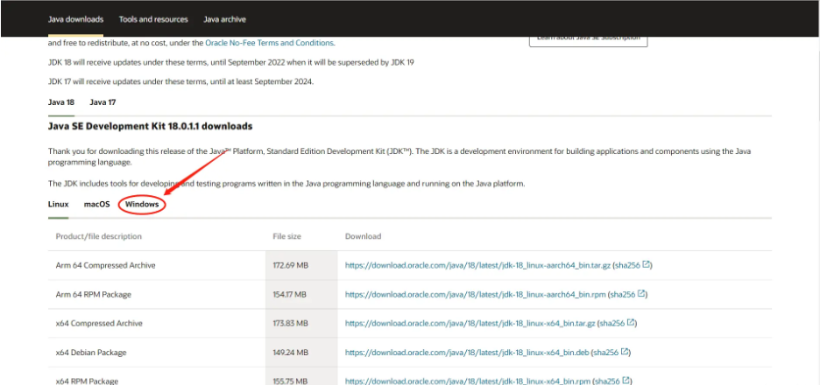Open sha256 link for x64 deb
Viewport: 820px width, 385px height.
606,353
